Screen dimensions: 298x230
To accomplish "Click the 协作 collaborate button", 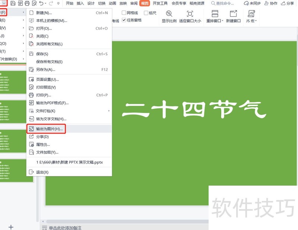I will pyautogui.click(x=271, y=3).
